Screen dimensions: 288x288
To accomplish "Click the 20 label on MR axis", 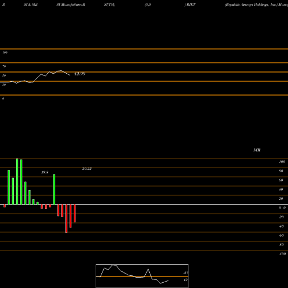I will (281, 199).
